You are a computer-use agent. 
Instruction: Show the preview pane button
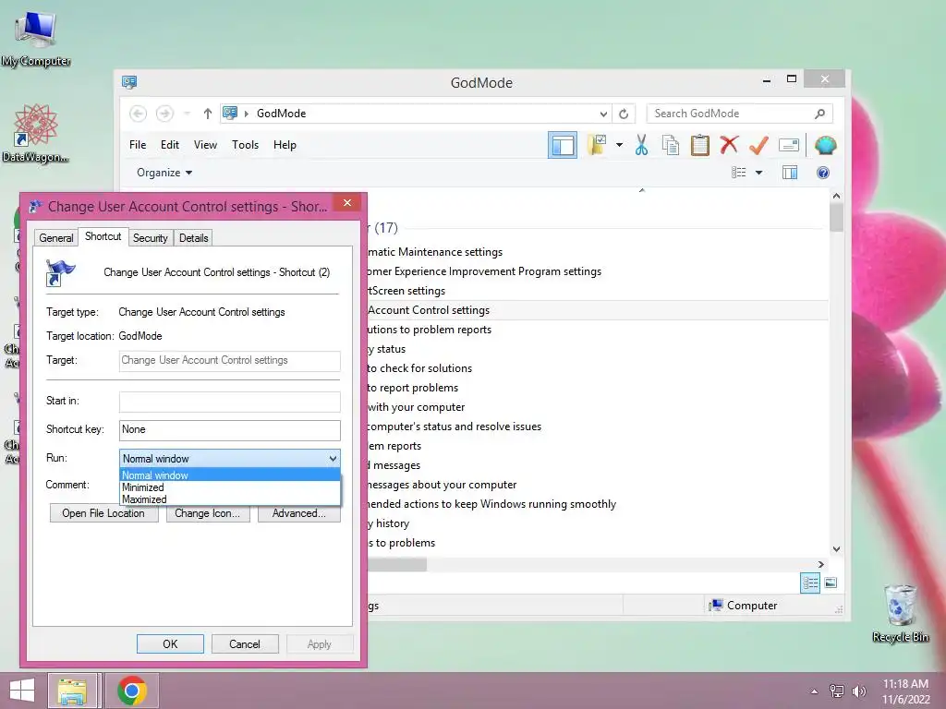pyautogui.click(x=790, y=173)
